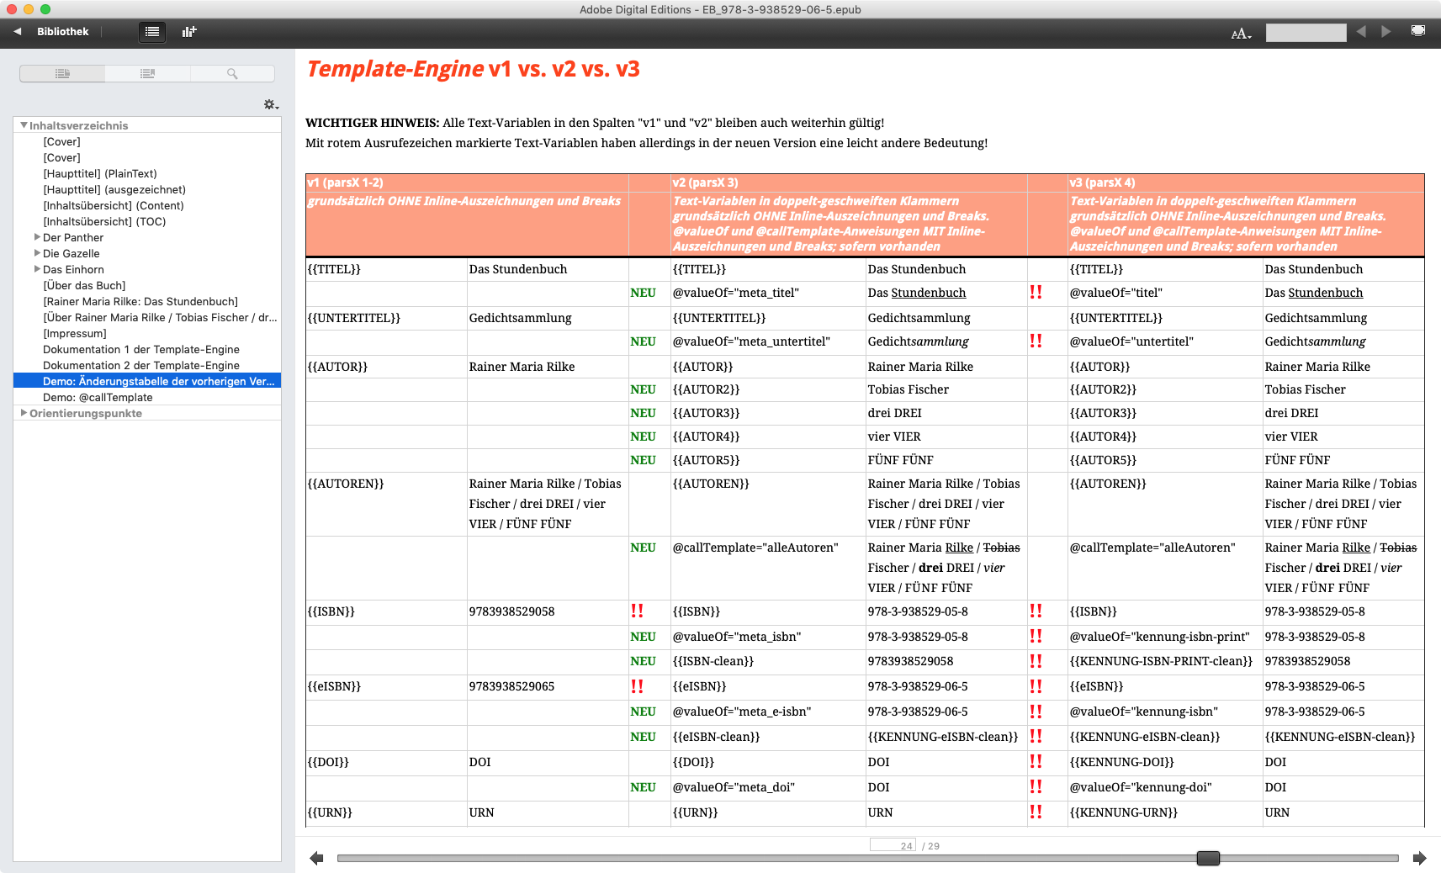This screenshot has width=1441, height=873.
Task: Open the text size AA menu
Action: point(1241,34)
